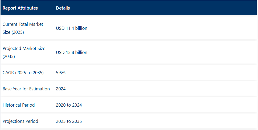The image size is (258, 130).
Task: Click the Details column header
Action: click(x=63, y=8)
